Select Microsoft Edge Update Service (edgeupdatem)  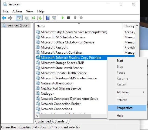point(74,32)
